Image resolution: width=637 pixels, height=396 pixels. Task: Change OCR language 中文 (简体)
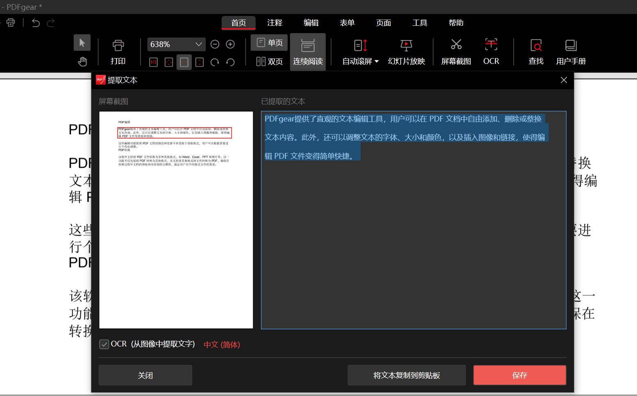pos(222,344)
